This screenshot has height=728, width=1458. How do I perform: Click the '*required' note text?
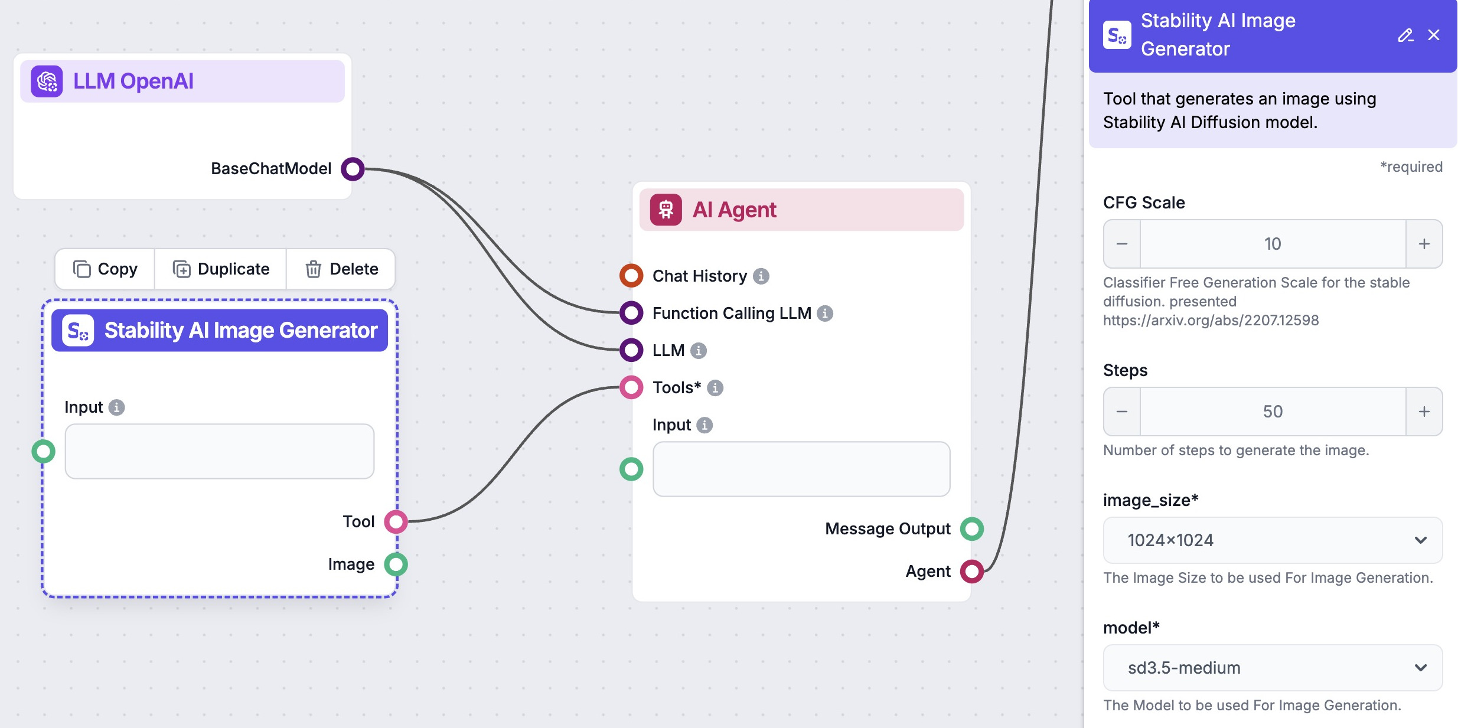(x=1411, y=167)
